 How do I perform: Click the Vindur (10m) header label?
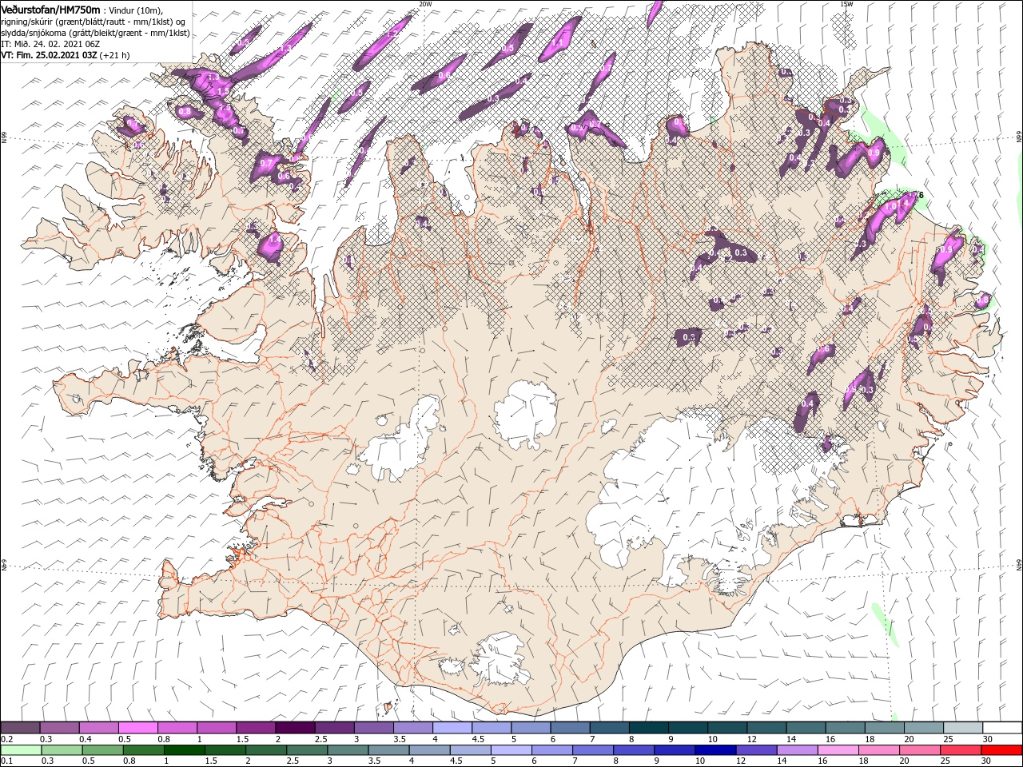point(134,10)
